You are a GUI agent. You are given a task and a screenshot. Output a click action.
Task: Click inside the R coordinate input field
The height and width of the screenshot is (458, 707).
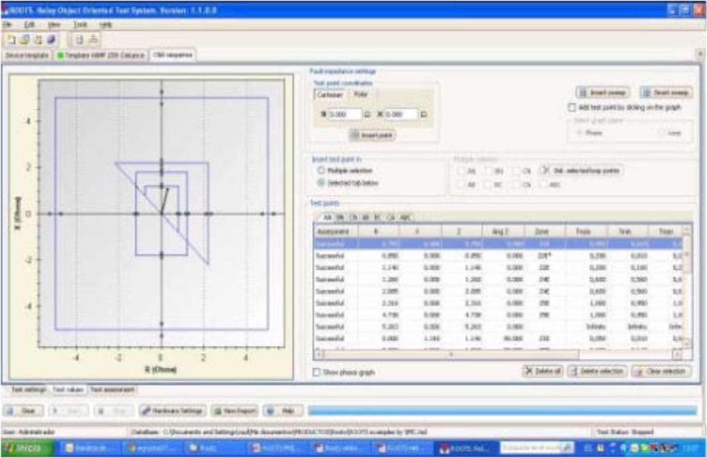click(x=345, y=113)
